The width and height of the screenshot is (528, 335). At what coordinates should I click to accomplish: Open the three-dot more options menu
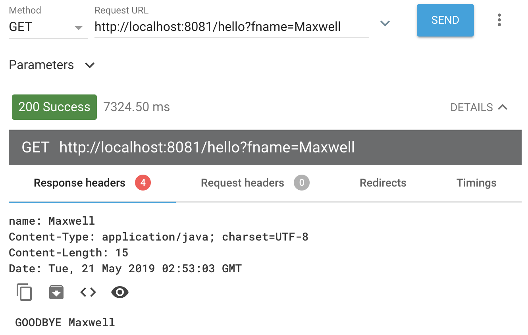coord(499,20)
